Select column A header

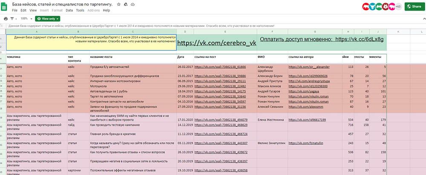37,32
